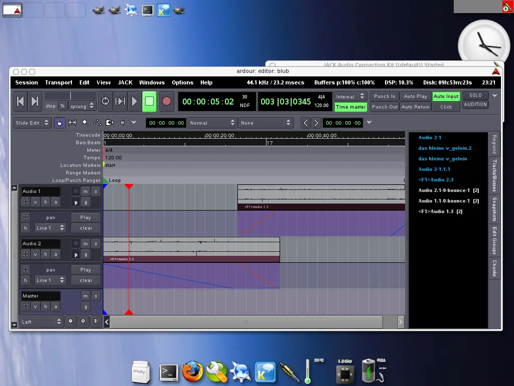
Task: Open the Slide Edit mode dropdown
Action: [32, 123]
